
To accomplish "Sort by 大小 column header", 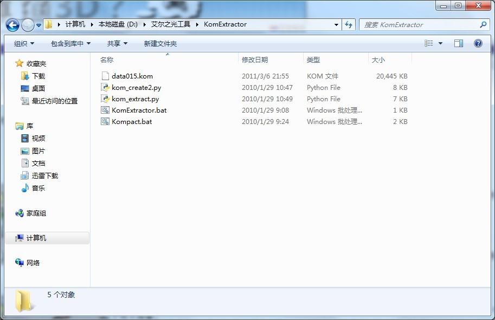I will pos(390,60).
